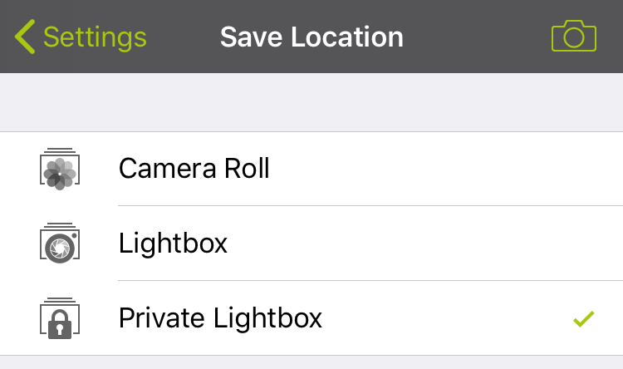This screenshot has width=623, height=369.
Task: Select the Camera Roll label text
Action: pos(194,169)
